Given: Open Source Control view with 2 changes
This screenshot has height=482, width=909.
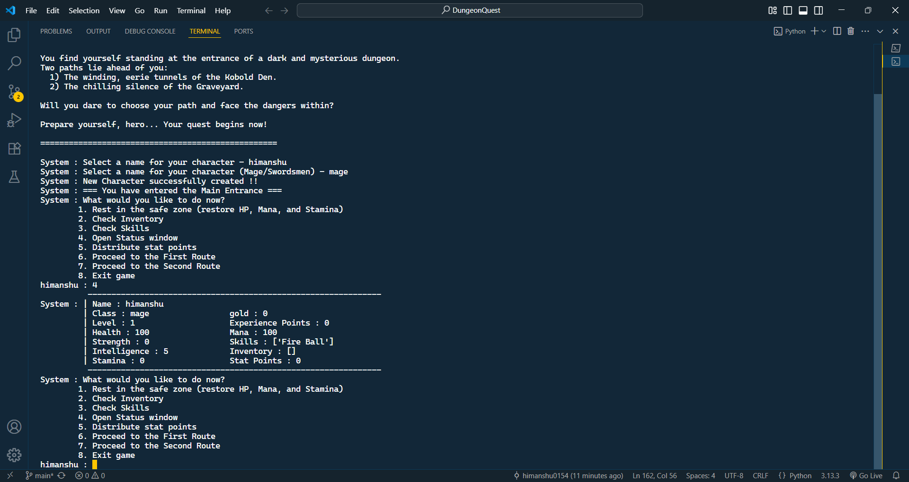Looking at the screenshot, I should 14,92.
